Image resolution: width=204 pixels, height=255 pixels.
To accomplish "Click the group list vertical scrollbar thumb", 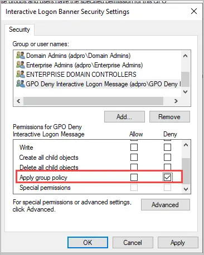I will [186, 79].
